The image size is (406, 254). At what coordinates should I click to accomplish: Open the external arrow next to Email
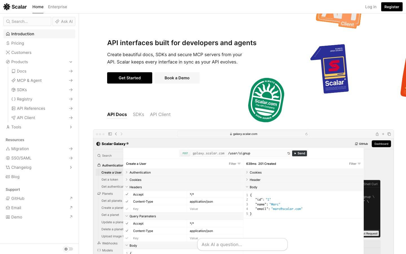pyautogui.click(x=71, y=208)
